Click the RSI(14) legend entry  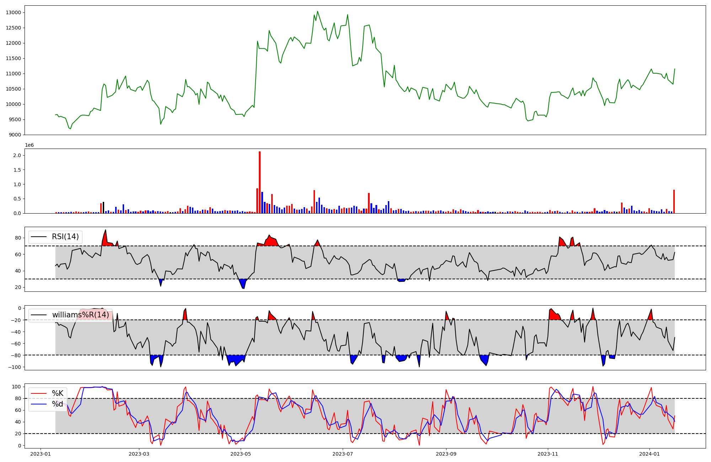coord(65,237)
